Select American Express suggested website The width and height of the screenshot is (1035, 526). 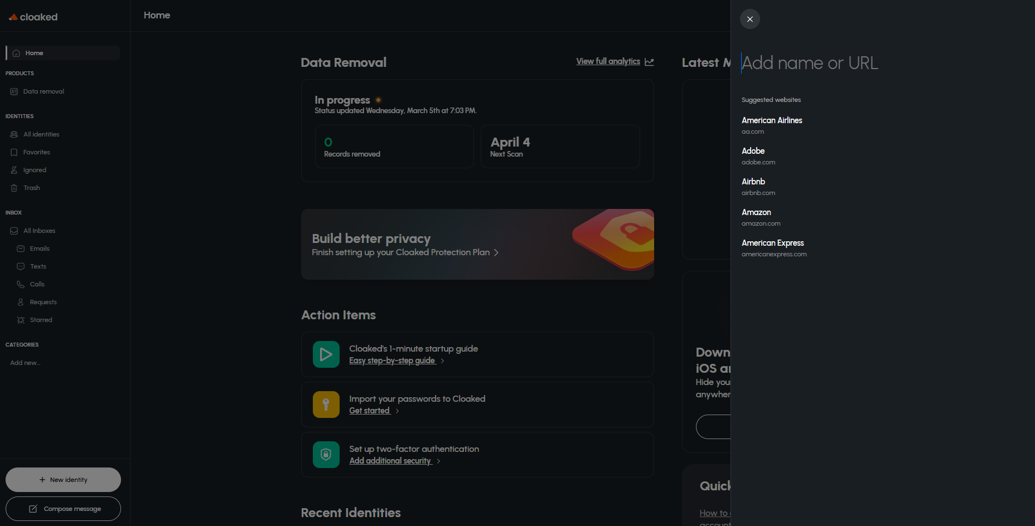(774, 248)
